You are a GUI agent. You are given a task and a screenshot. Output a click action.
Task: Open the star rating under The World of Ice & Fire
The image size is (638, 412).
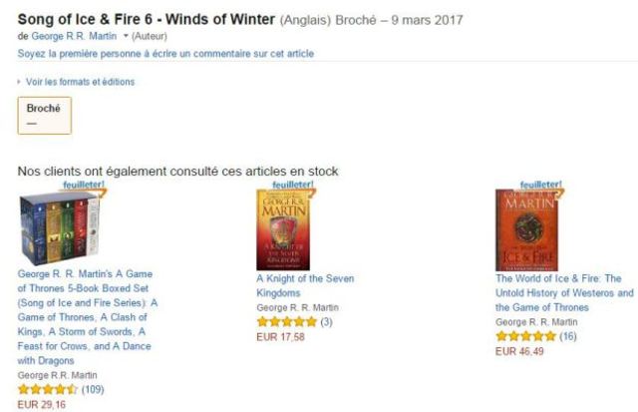[525, 336]
